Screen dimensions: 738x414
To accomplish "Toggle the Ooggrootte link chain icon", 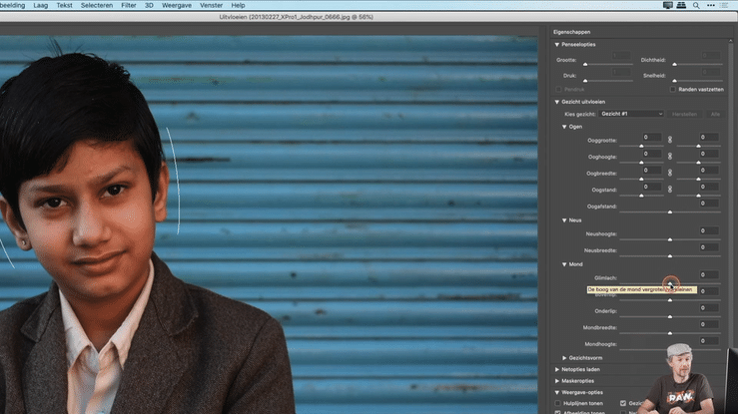I will (670, 140).
